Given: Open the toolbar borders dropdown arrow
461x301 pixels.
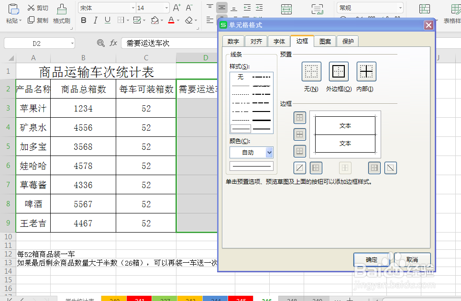Looking at the screenshot, I should click(128, 21).
